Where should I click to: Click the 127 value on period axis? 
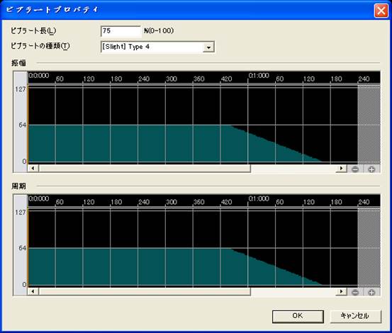[x=21, y=213]
